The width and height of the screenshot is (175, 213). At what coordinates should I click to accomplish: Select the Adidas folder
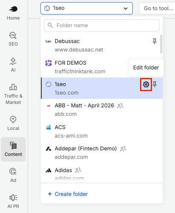point(102,173)
